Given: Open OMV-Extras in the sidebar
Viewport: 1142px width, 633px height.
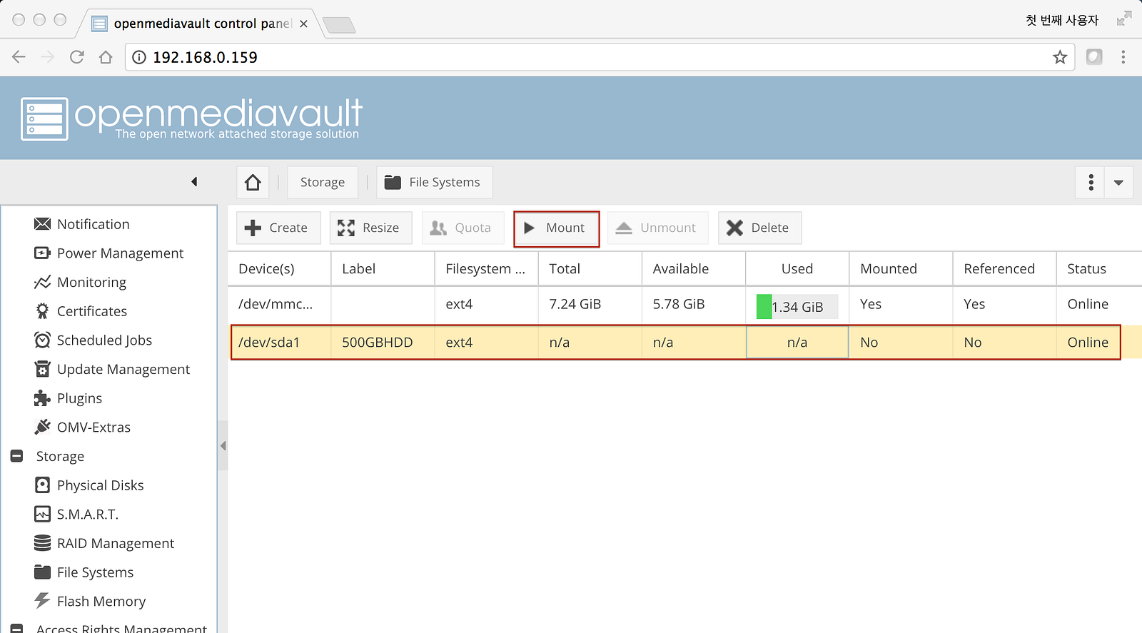Looking at the screenshot, I should pos(83,427).
